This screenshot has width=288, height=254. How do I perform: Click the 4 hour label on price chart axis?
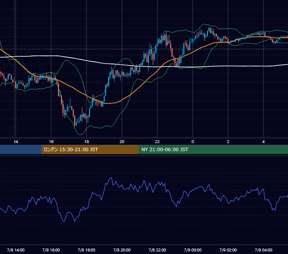pyautogui.click(x=263, y=142)
